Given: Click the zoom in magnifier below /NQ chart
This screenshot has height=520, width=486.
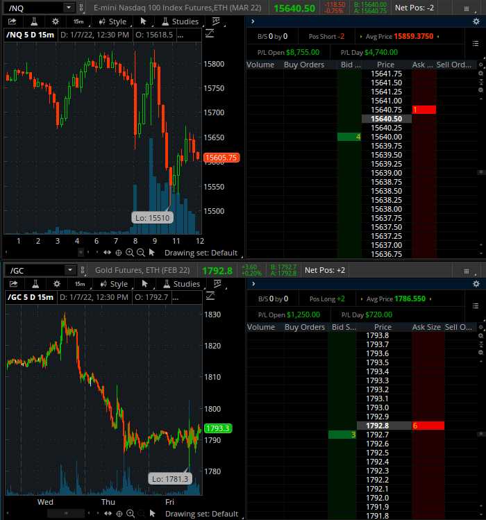Looking at the screenshot, I should click(129, 253).
